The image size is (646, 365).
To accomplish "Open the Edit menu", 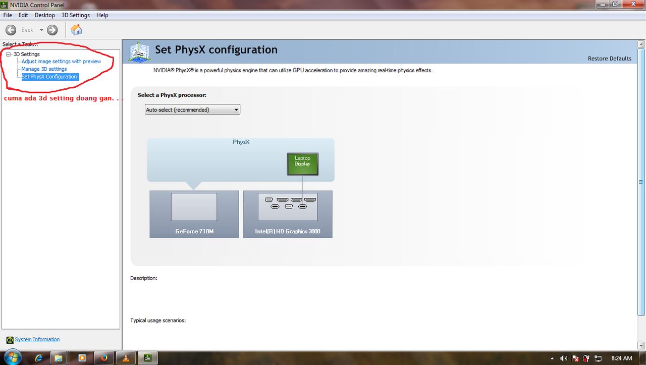I will tap(23, 15).
